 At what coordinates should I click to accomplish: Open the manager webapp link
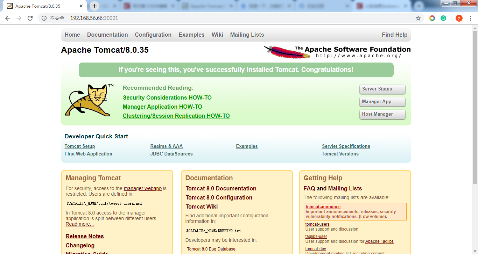143,188
